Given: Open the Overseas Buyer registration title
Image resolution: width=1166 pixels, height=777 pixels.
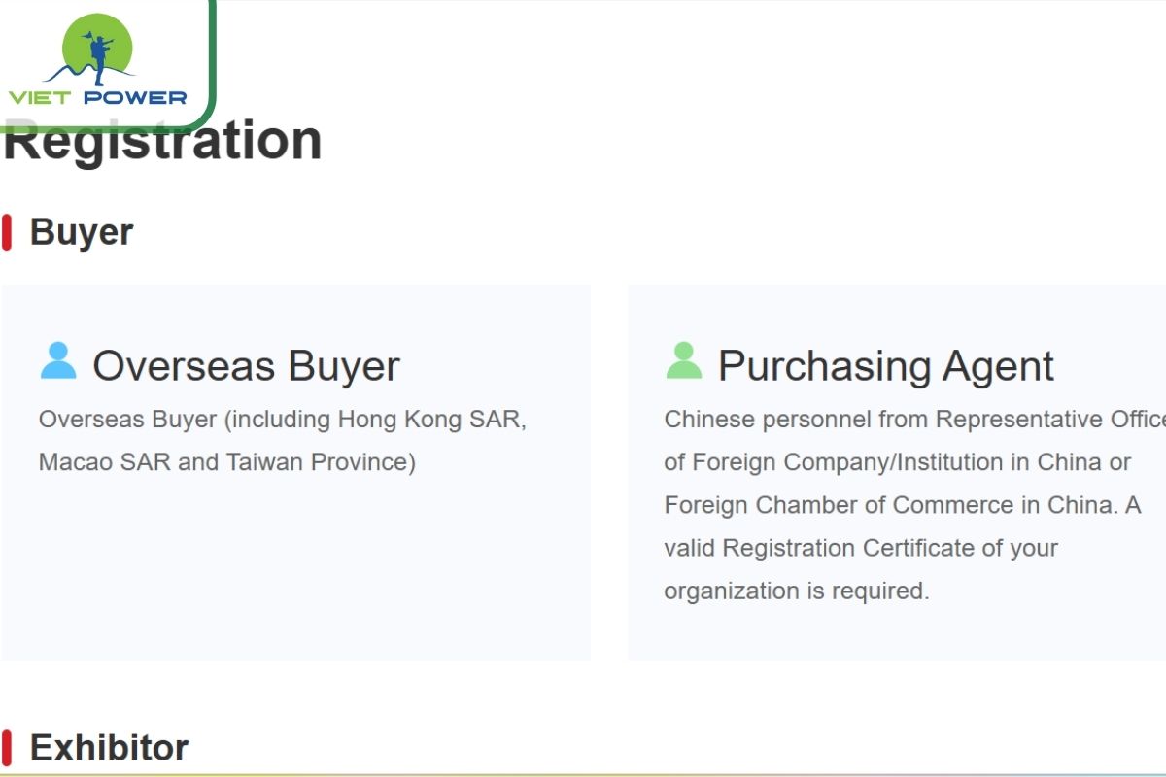Looking at the screenshot, I should pyautogui.click(x=246, y=366).
